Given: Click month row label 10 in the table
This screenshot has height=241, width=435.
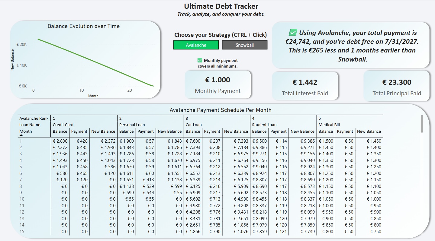Looking at the screenshot, I should [22, 199].
